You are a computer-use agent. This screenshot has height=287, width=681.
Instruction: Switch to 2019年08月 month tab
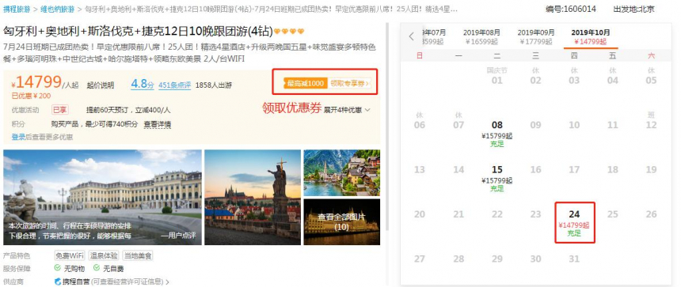[481, 37]
